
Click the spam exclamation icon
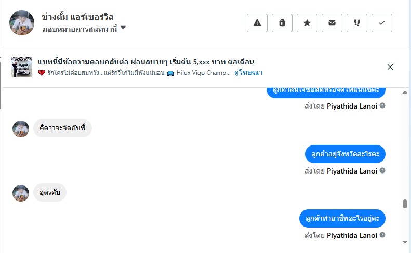click(x=357, y=23)
